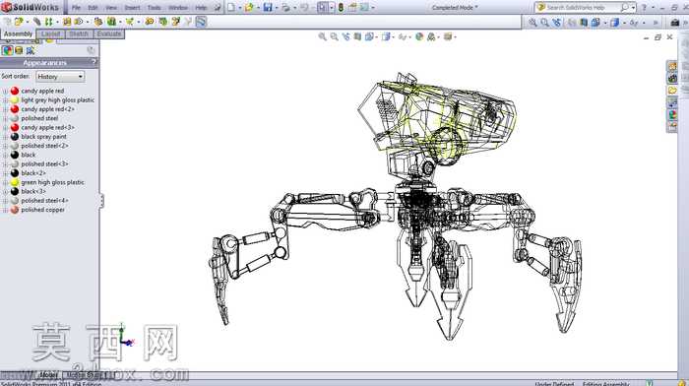This screenshot has height=386, width=689.
Task: Click Zoom to Area in viewport heads-up toolbar
Action: pyautogui.click(x=334, y=37)
